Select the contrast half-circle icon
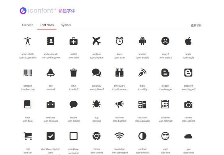Image resolution: width=224 pixels, height=155 pixels. (142, 136)
